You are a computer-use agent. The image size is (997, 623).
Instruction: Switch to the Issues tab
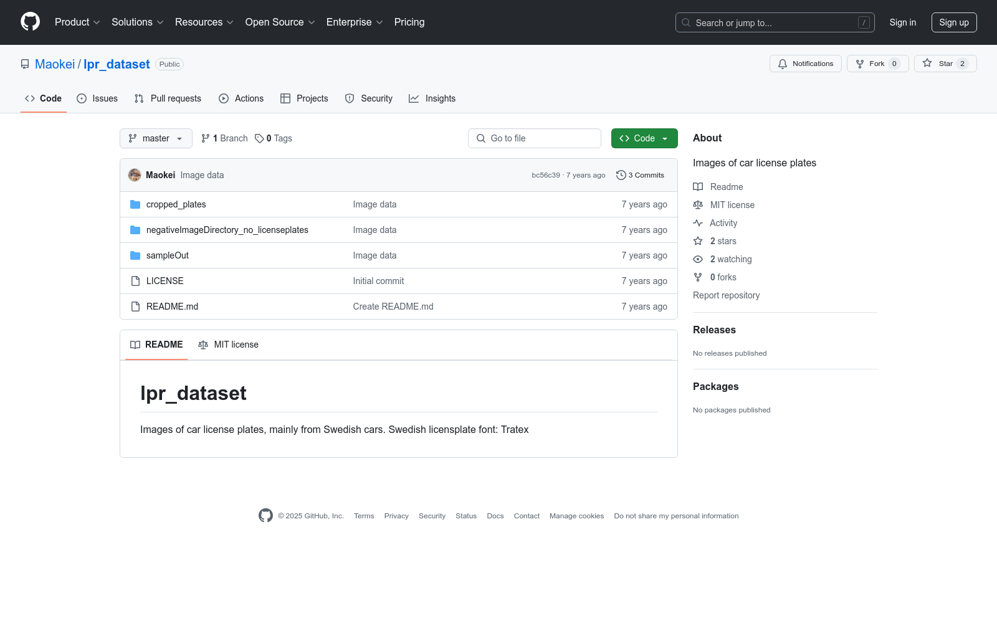point(97,98)
